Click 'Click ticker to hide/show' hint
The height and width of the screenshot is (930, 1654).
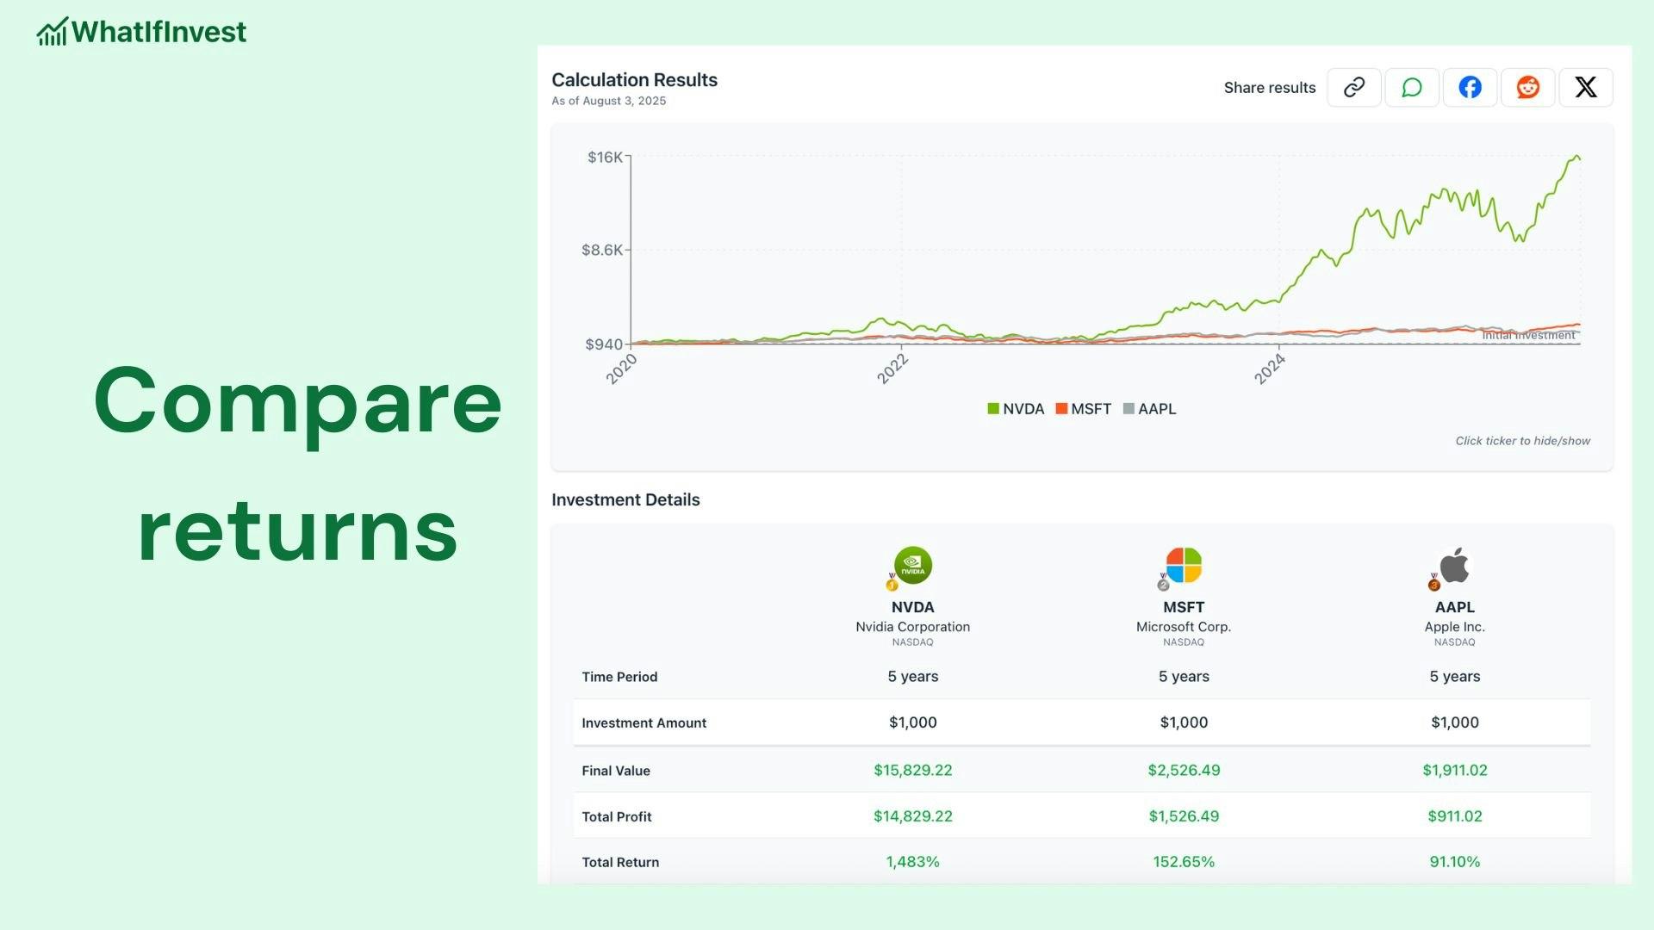point(1522,441)
